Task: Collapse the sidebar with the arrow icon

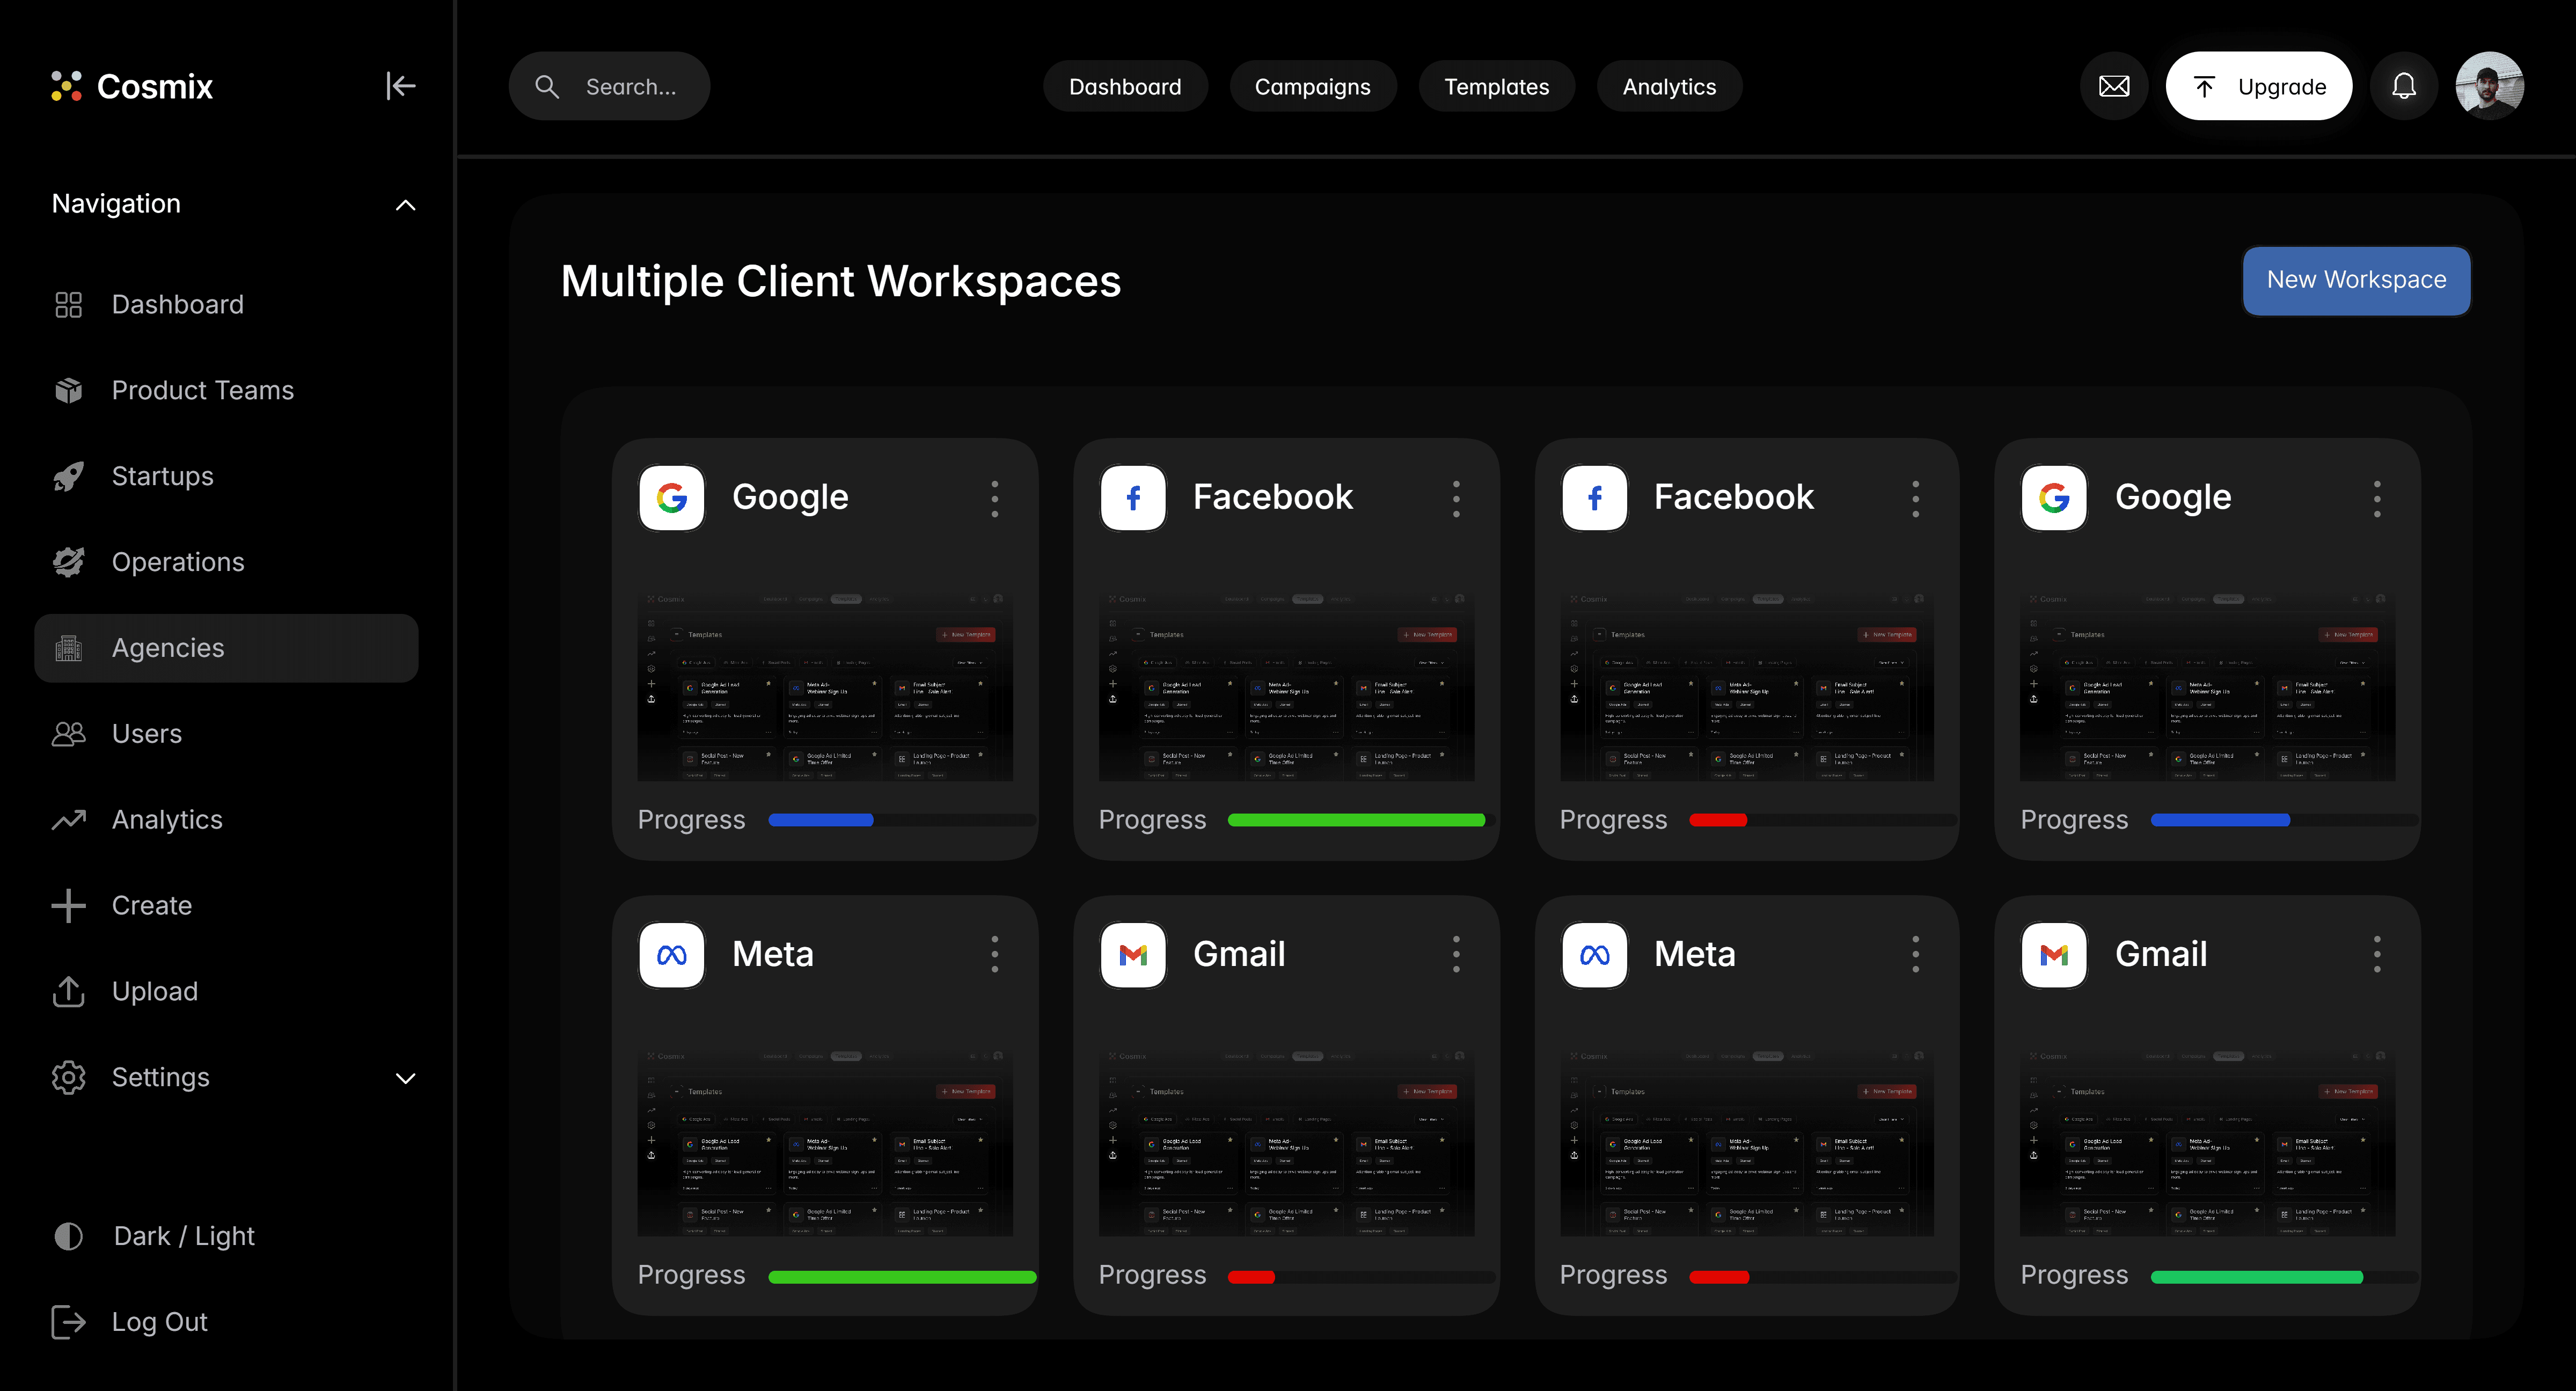Action: [400, 86]
